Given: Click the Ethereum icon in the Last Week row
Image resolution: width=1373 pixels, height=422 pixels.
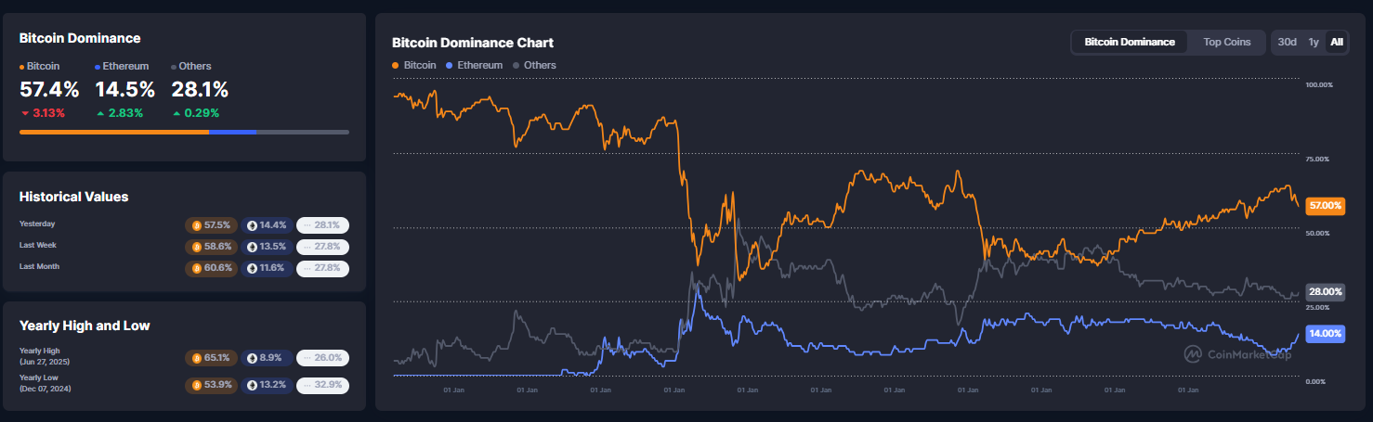Looking at the screenshot, I should [254, 247].
